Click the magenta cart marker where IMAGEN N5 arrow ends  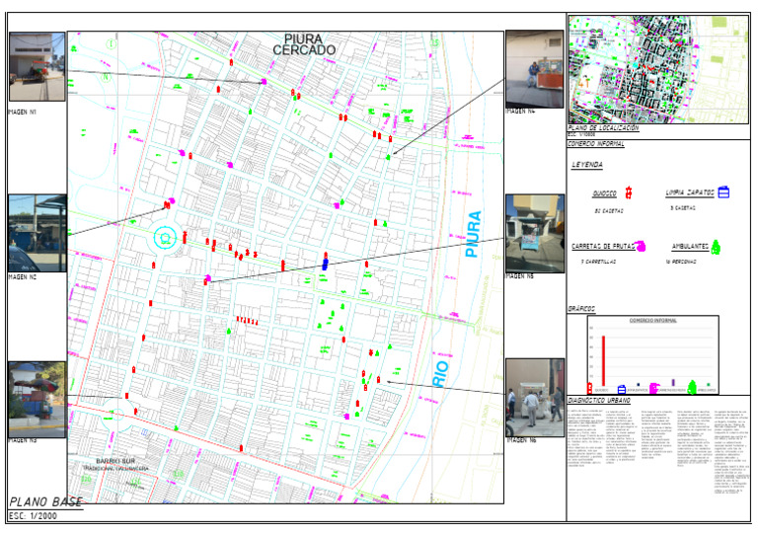coord(208,278)
